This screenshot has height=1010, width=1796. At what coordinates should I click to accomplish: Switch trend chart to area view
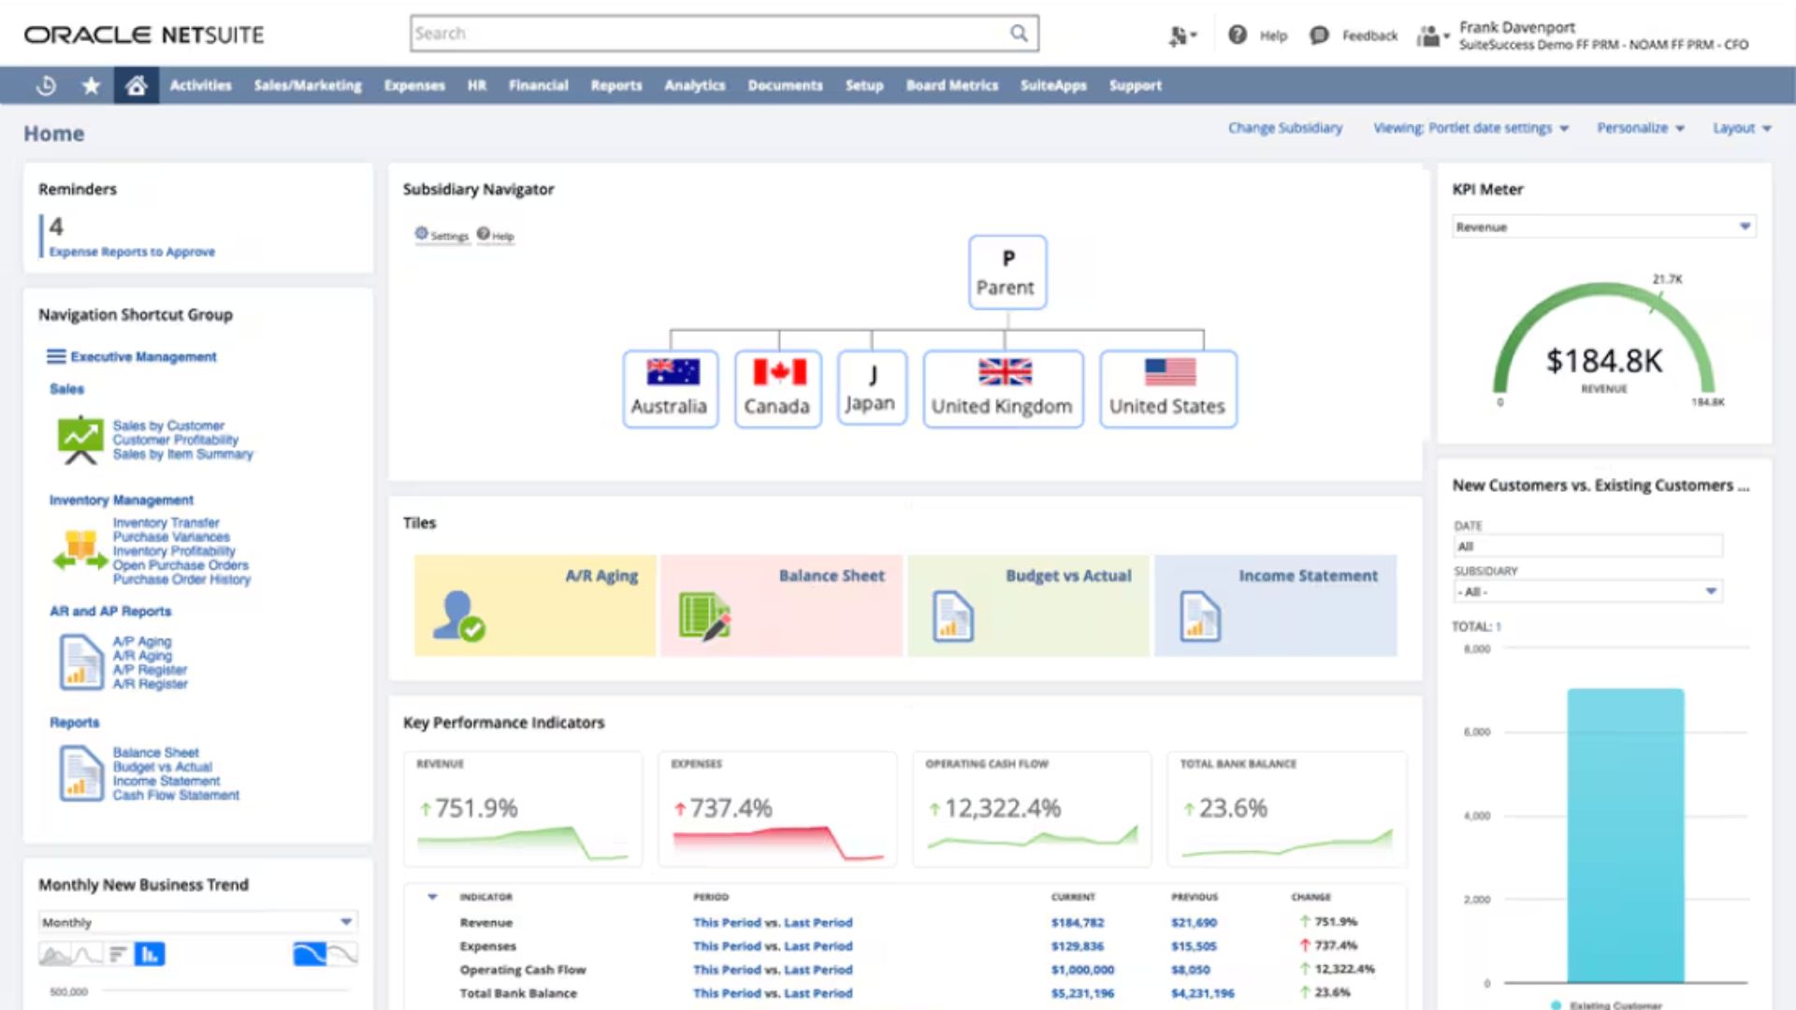pos(54,954)
